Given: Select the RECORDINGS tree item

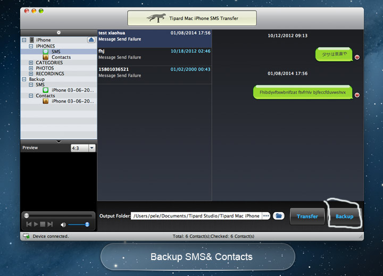Looking at the screenshot, I should pos(50,73).
